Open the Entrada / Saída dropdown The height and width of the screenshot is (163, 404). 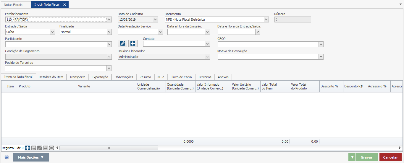52,32
